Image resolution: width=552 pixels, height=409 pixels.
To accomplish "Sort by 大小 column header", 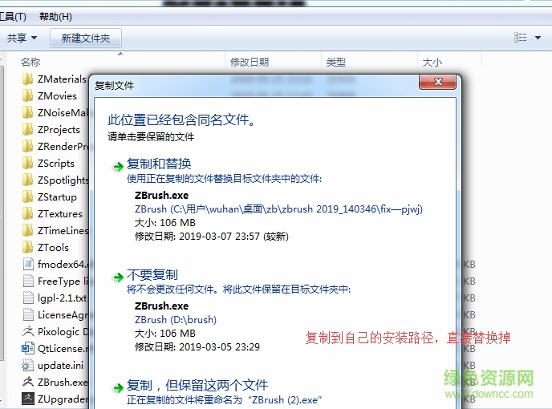I will (432, 63).
